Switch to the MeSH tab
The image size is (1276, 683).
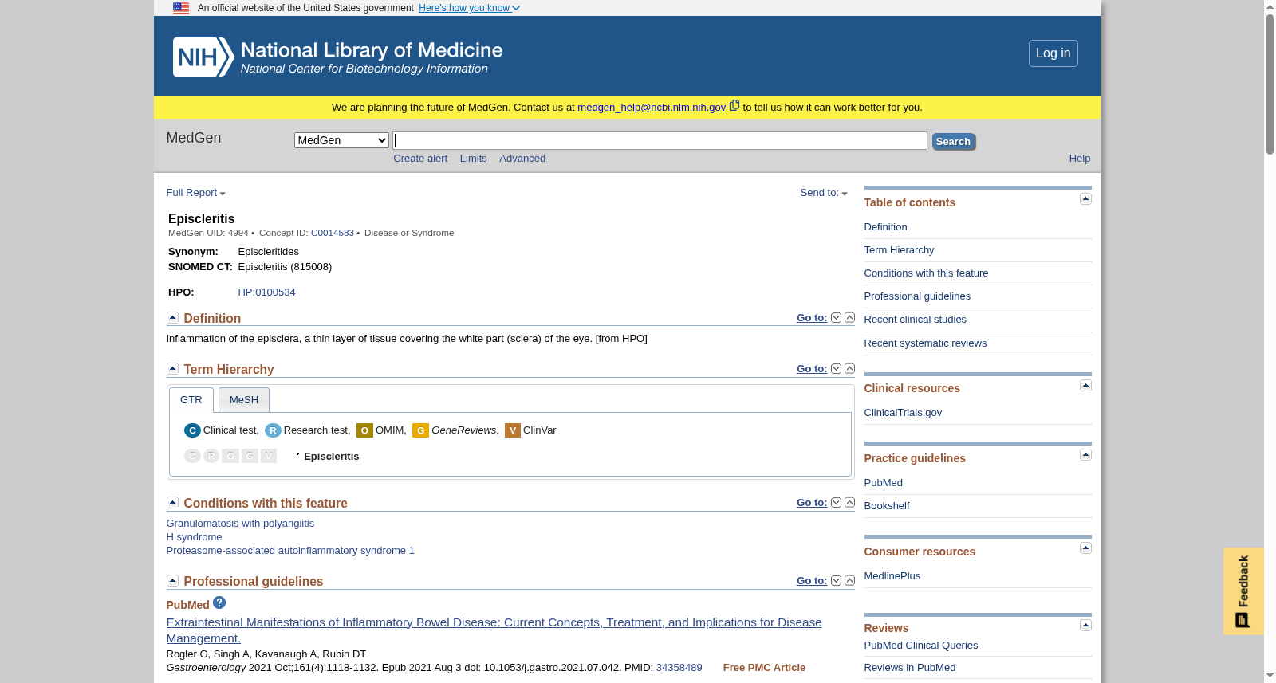[x=244, y=400]
